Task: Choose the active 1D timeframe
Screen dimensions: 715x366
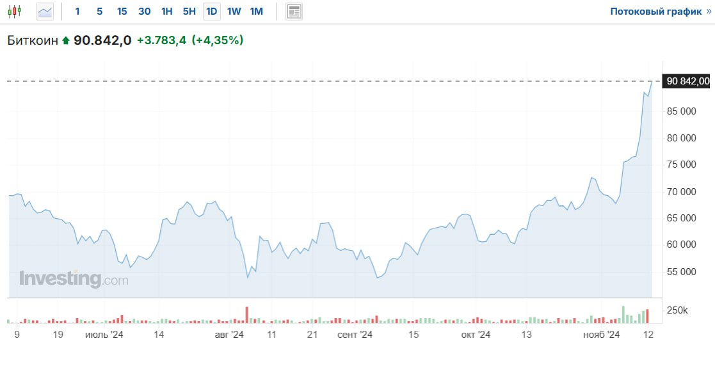Action: [211, 12]
